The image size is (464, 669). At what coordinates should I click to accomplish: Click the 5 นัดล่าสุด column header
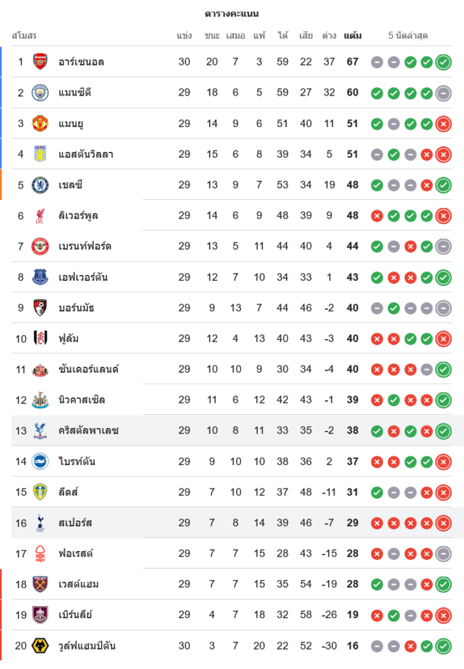[408, 35]
